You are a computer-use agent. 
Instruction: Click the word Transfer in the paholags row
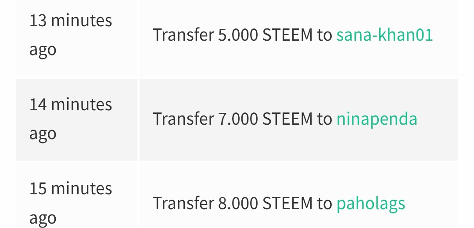[x=183, y=203]
